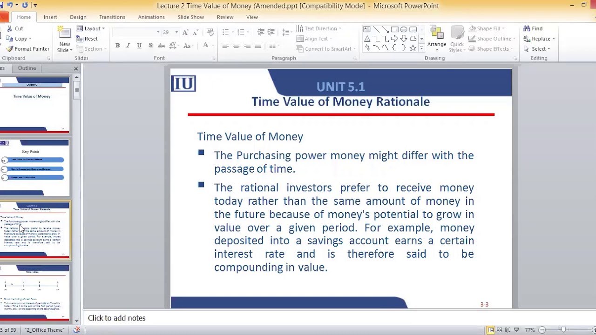Toggle text Shadow
This screenshot has width=596, height=335.
[150, 46]
